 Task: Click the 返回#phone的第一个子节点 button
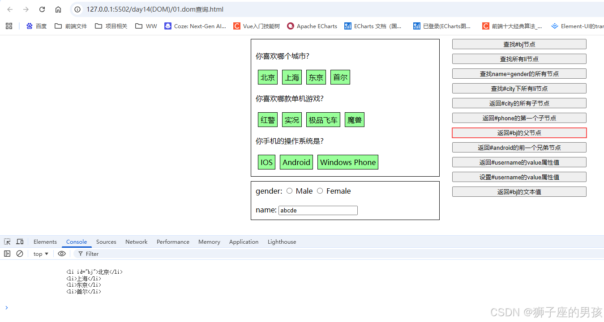click(519, 118)
